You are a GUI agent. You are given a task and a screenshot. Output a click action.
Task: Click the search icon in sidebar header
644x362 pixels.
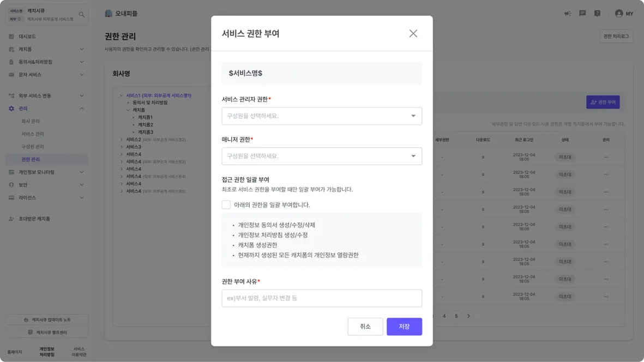[x=81, y=15]
